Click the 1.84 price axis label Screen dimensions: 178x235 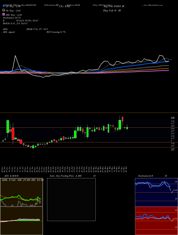pos(172,143)
